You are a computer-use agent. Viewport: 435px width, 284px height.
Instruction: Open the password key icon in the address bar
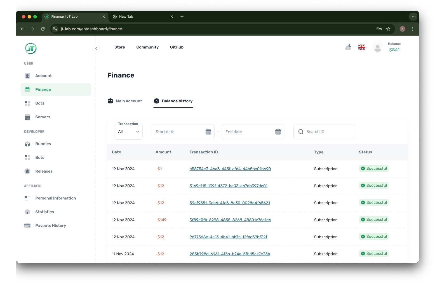tap(379, 29)
